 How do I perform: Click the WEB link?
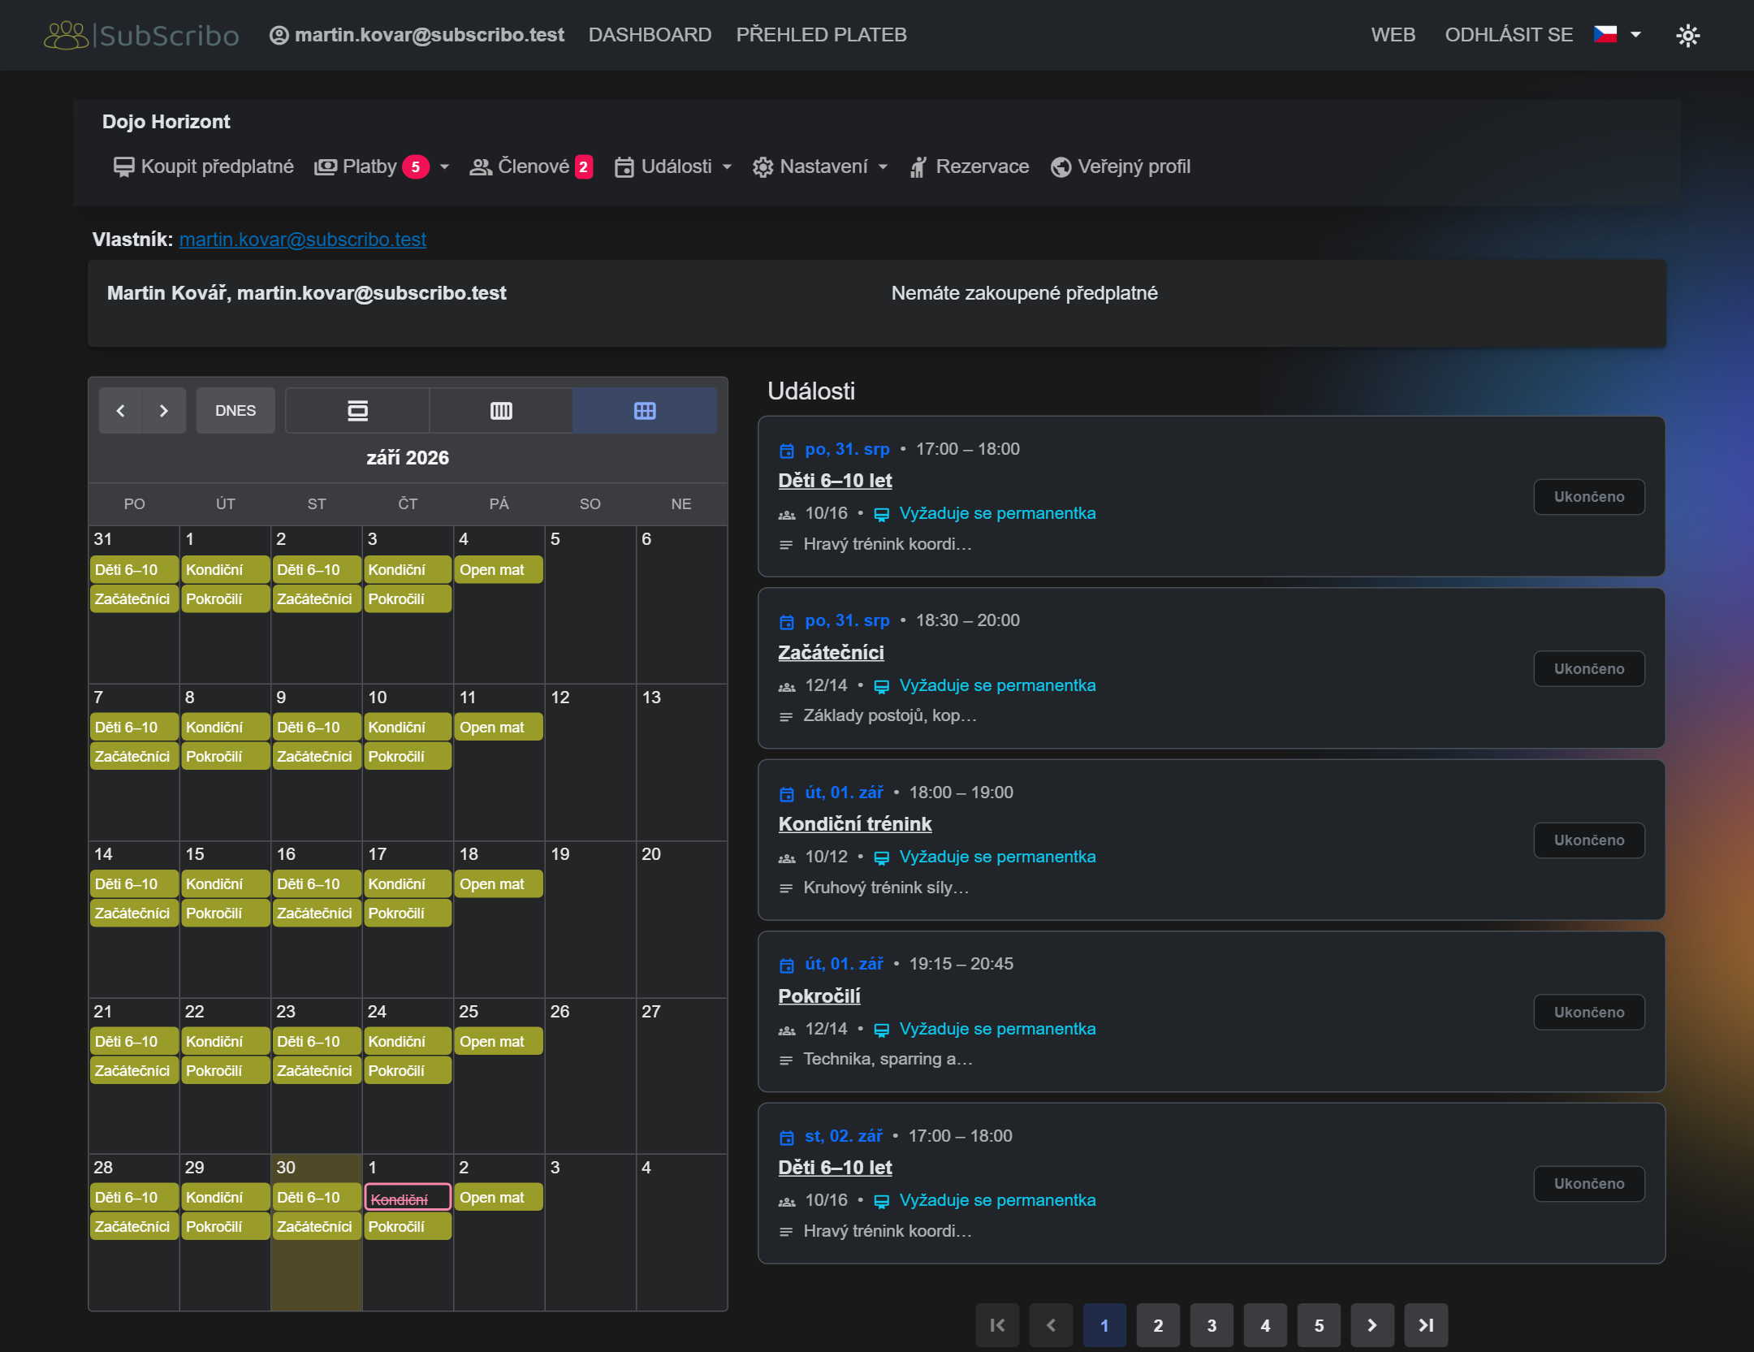pyautogui.click(x=1393, y=35)
